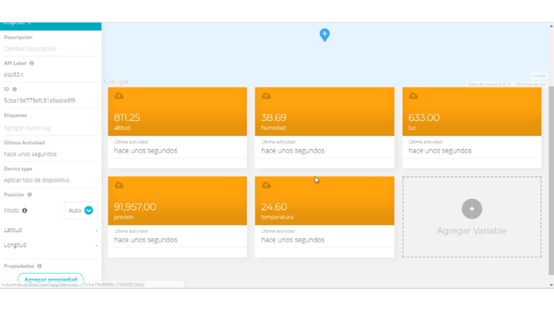Click the cloud icon on temperatura card
This screenshot has height=311, width=554.
(266, 185)
